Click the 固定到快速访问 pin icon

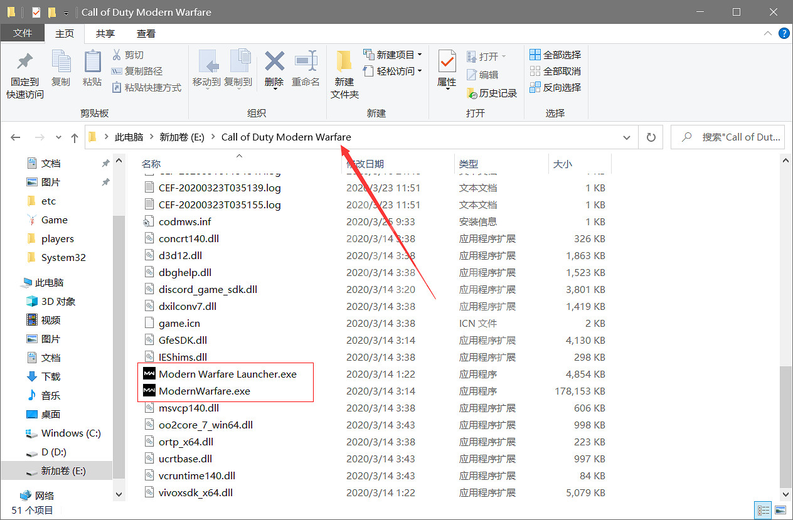pos(25,62)
